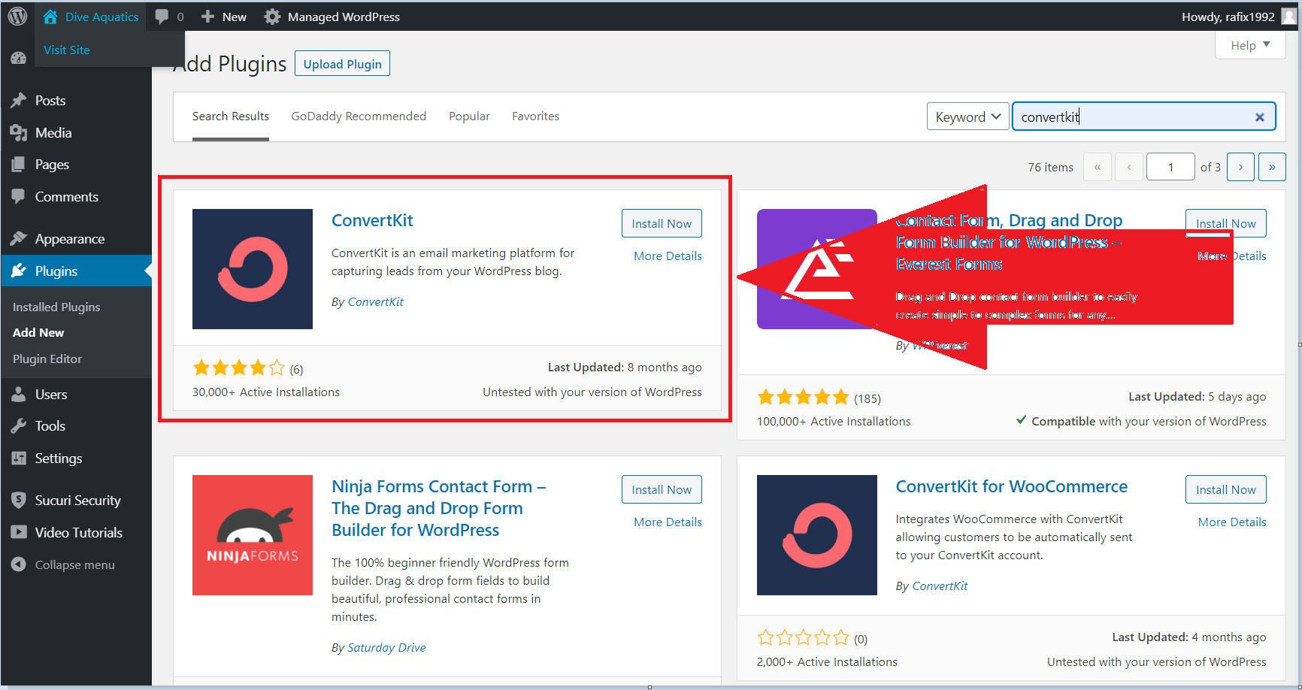Install the ConvertKit plugin
The height and width of the screenshot is (690, 1302).
(662, 222)
